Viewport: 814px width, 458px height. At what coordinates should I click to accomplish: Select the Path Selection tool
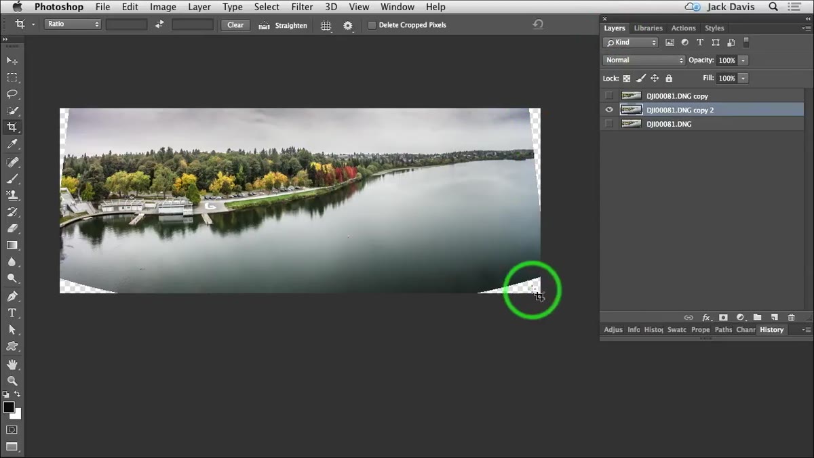[12, 329]
